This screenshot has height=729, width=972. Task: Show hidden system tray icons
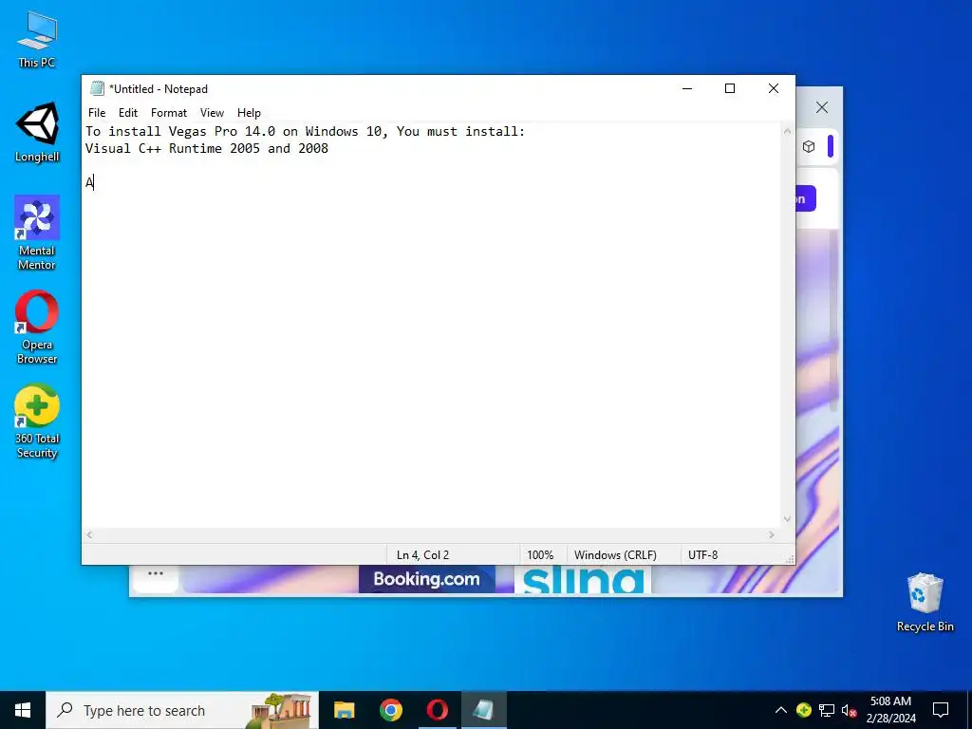tap(781, 710)
